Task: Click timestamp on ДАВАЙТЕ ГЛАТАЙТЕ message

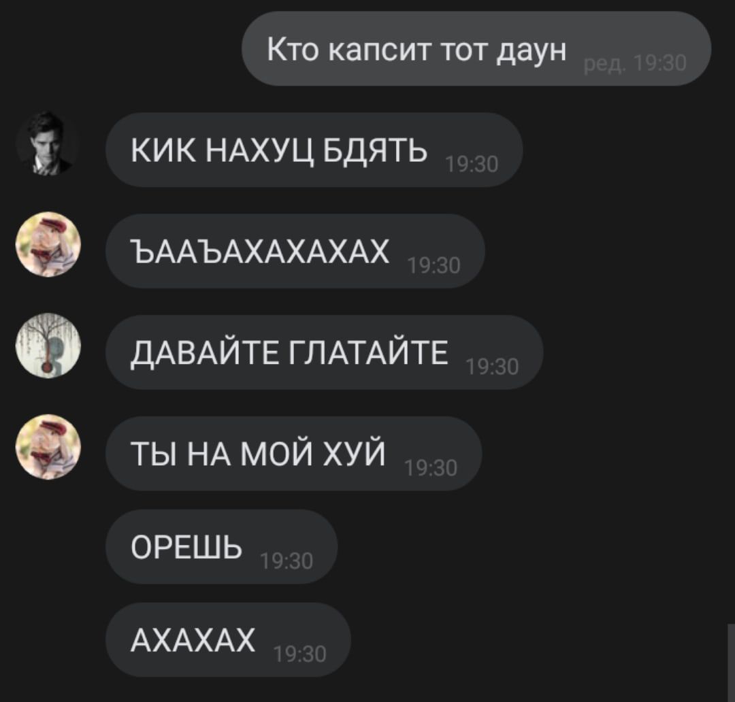Action: click(x=492, y=367)
